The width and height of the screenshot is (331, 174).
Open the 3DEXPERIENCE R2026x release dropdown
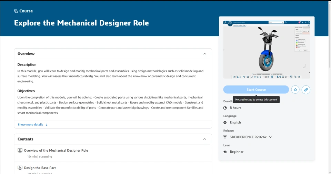[251, 137]
